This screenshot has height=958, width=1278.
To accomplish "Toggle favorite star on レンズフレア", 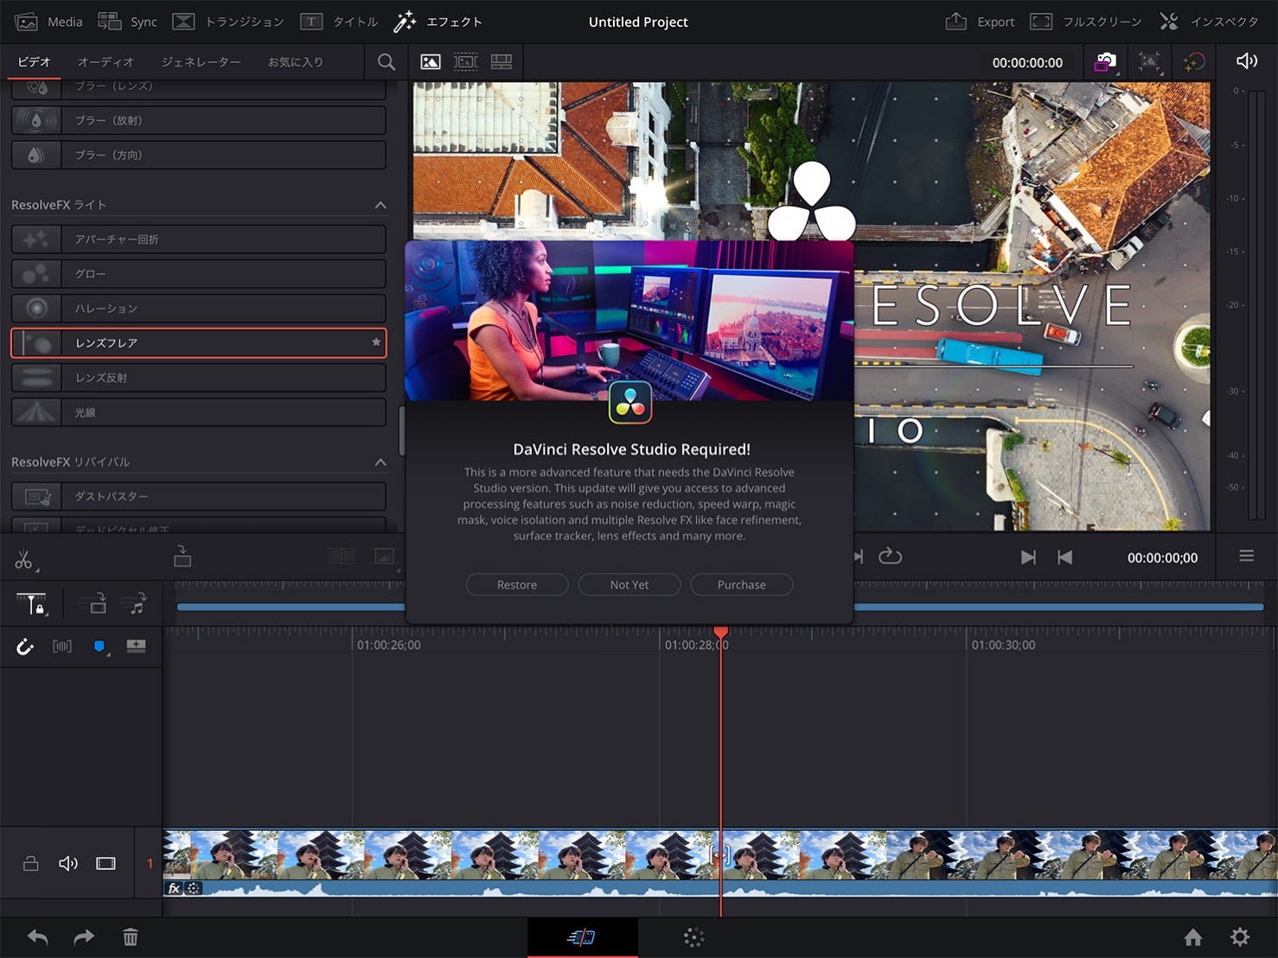I will pyautogui.click(x=376, y=342).
